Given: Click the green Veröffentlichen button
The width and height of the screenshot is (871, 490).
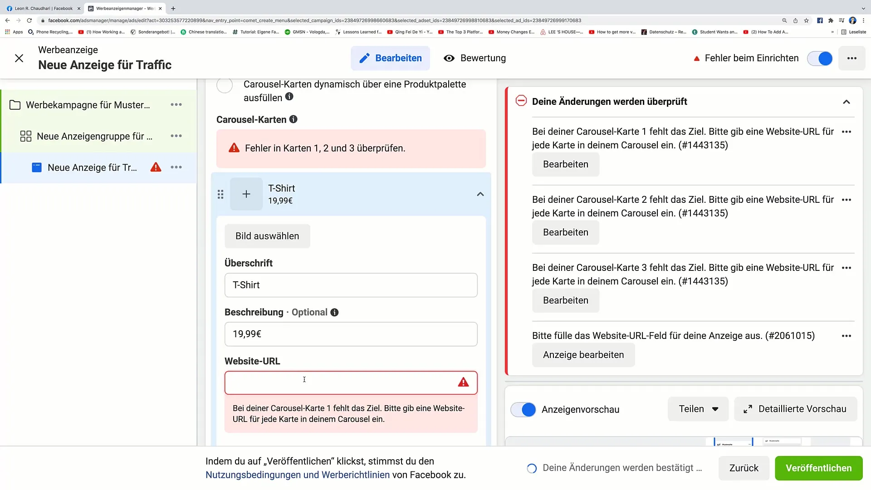Looking at the screenshot, I should pos(818,468).
